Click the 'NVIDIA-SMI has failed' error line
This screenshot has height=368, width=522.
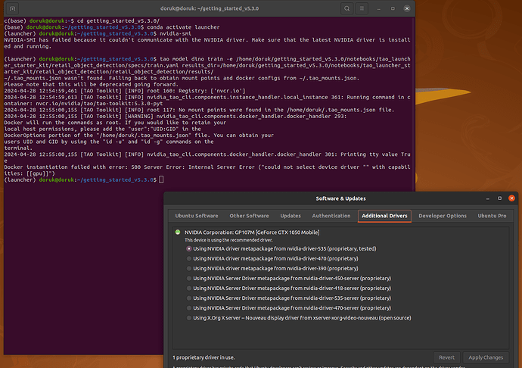207,43
